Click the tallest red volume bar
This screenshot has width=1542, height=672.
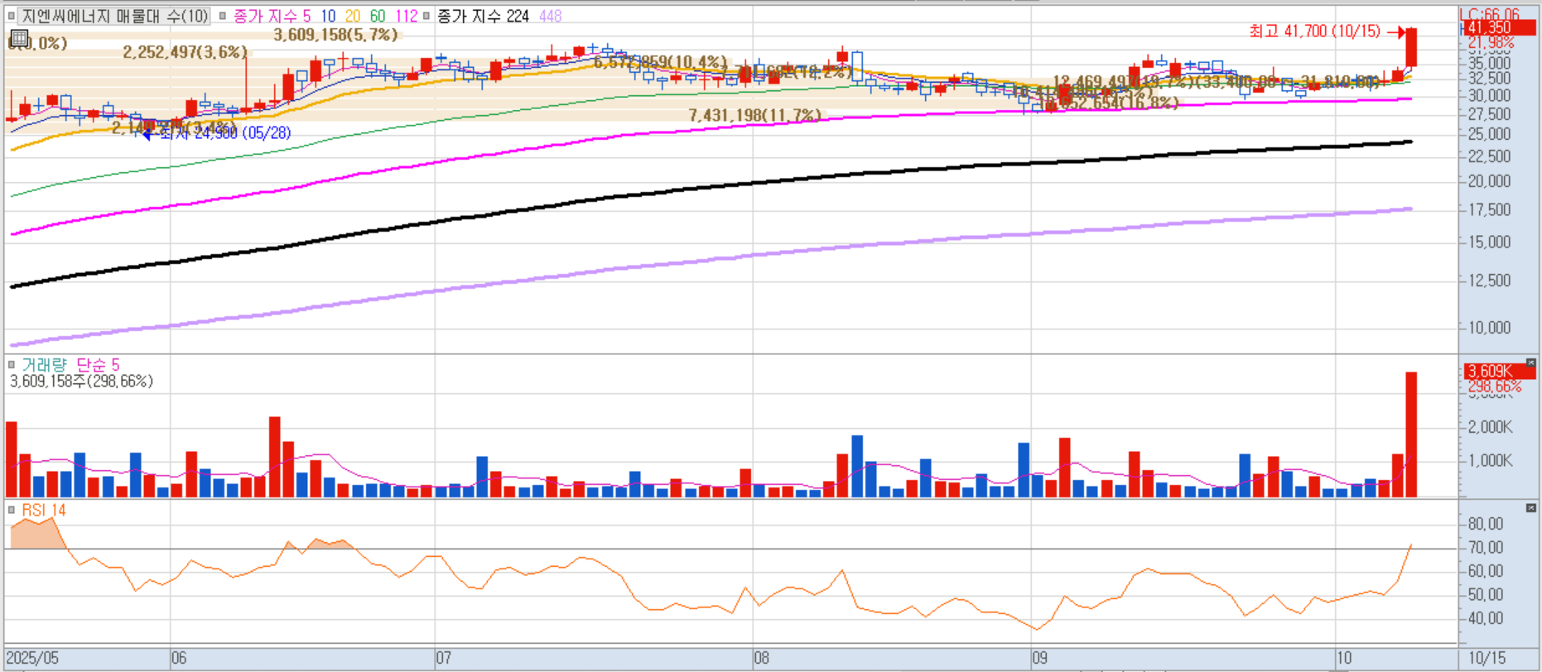[x=1411, y=434]
